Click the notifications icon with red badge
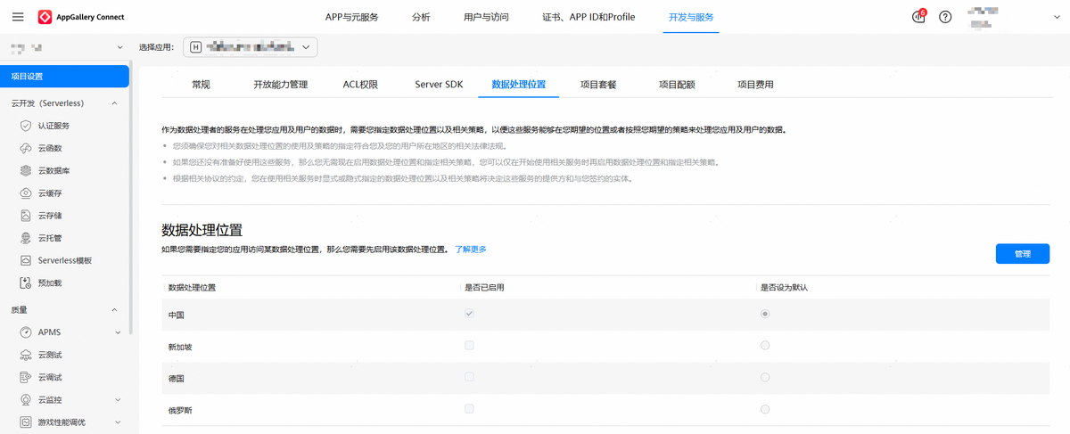 click(x=919, y=17)
